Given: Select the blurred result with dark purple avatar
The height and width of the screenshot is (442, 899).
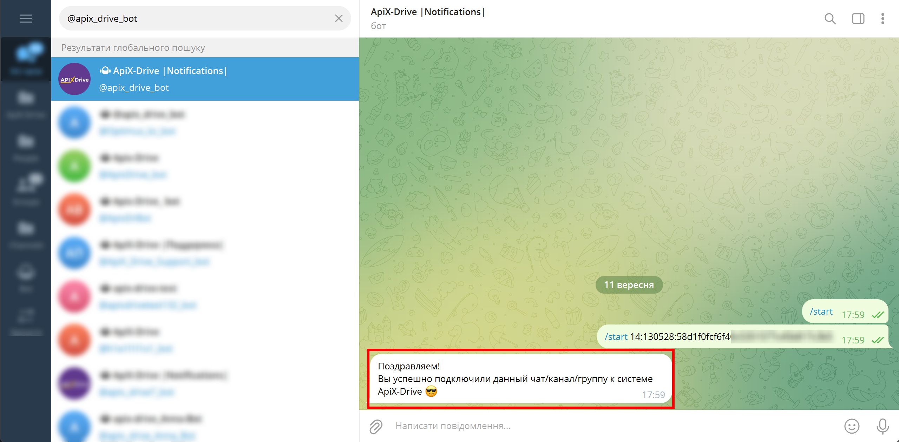Looking at the screenshot, I should coord(205,383).
